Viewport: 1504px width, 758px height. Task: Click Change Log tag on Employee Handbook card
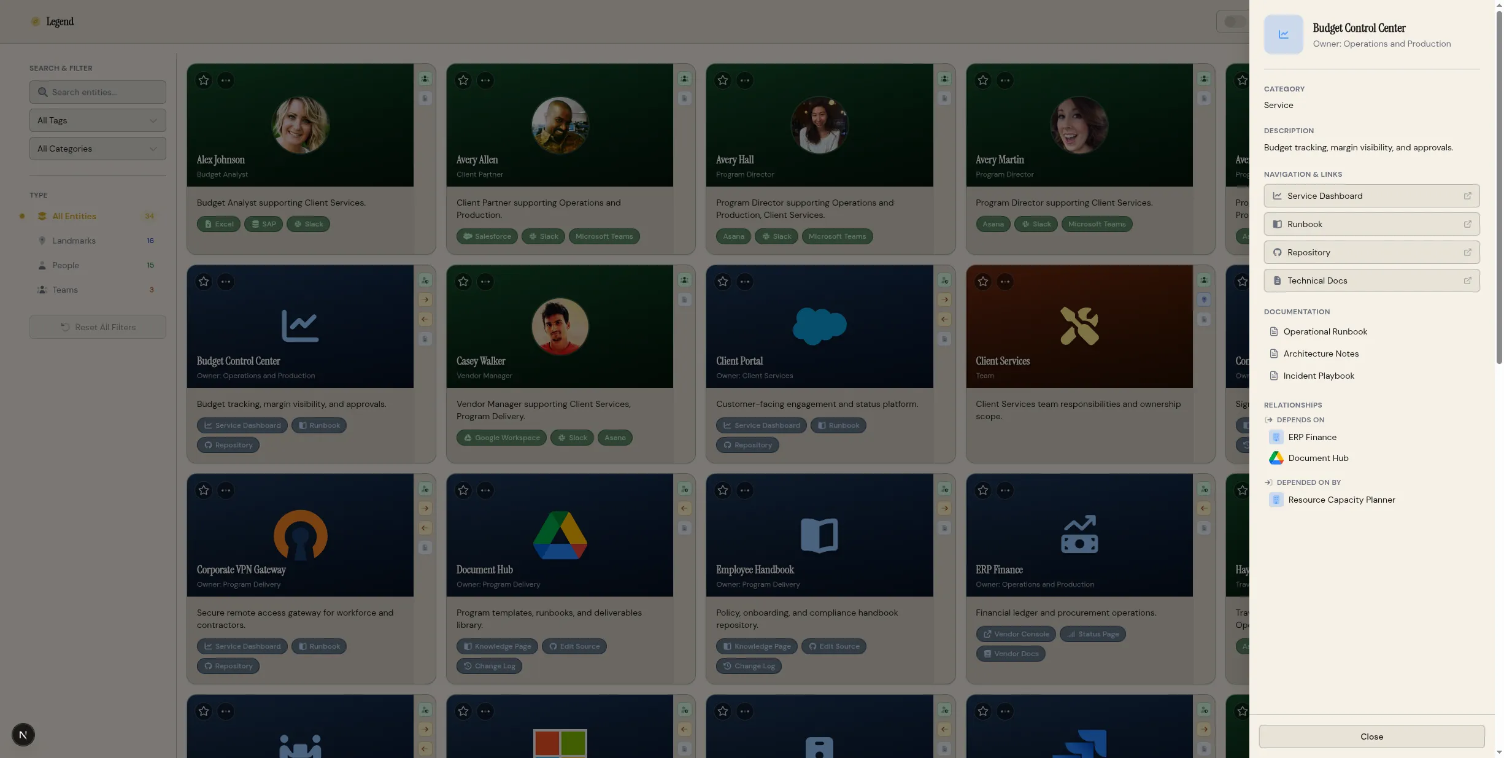point(749,666)
